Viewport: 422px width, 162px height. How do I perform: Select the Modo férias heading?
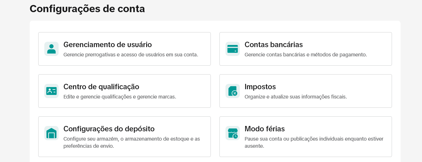click(264, 129)
